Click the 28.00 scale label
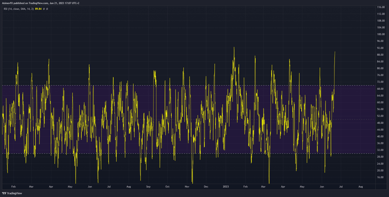The width and height of the screenshot is (389, 197). 381,157
